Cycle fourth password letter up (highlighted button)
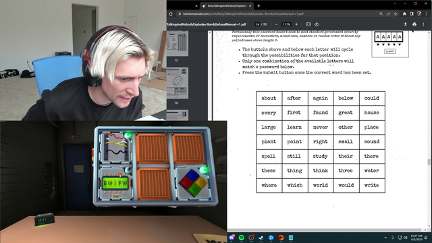432x243 pixels. coord(120,175)
